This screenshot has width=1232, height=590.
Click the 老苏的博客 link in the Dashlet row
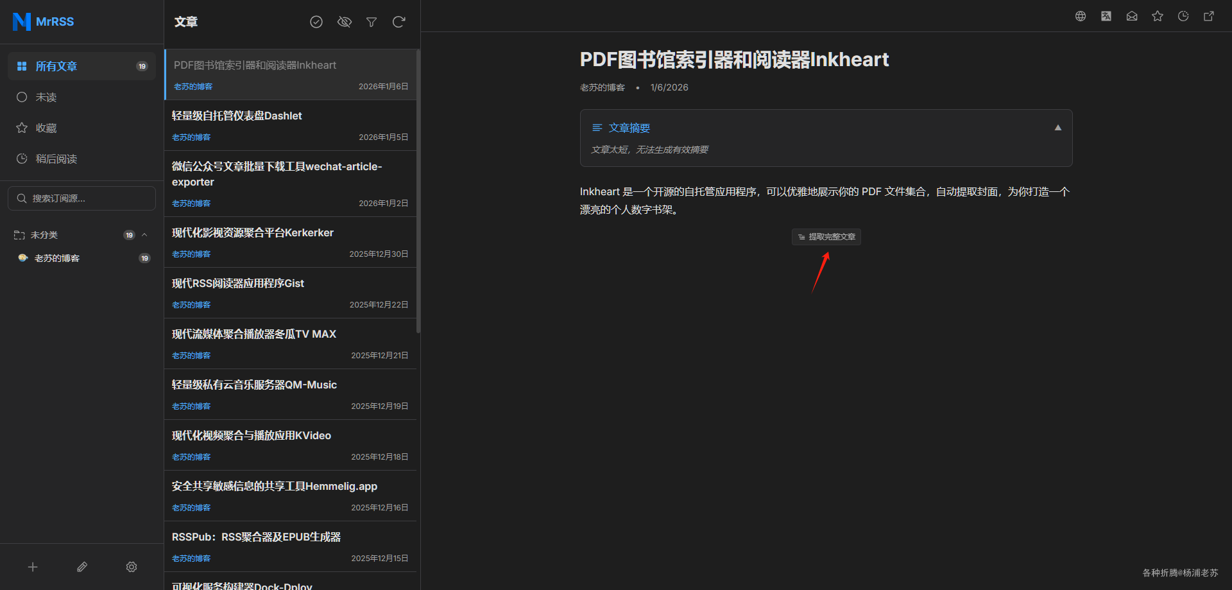[x=191, y=137]
